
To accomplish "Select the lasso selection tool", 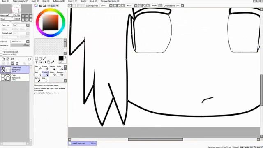I will point(40,58).
